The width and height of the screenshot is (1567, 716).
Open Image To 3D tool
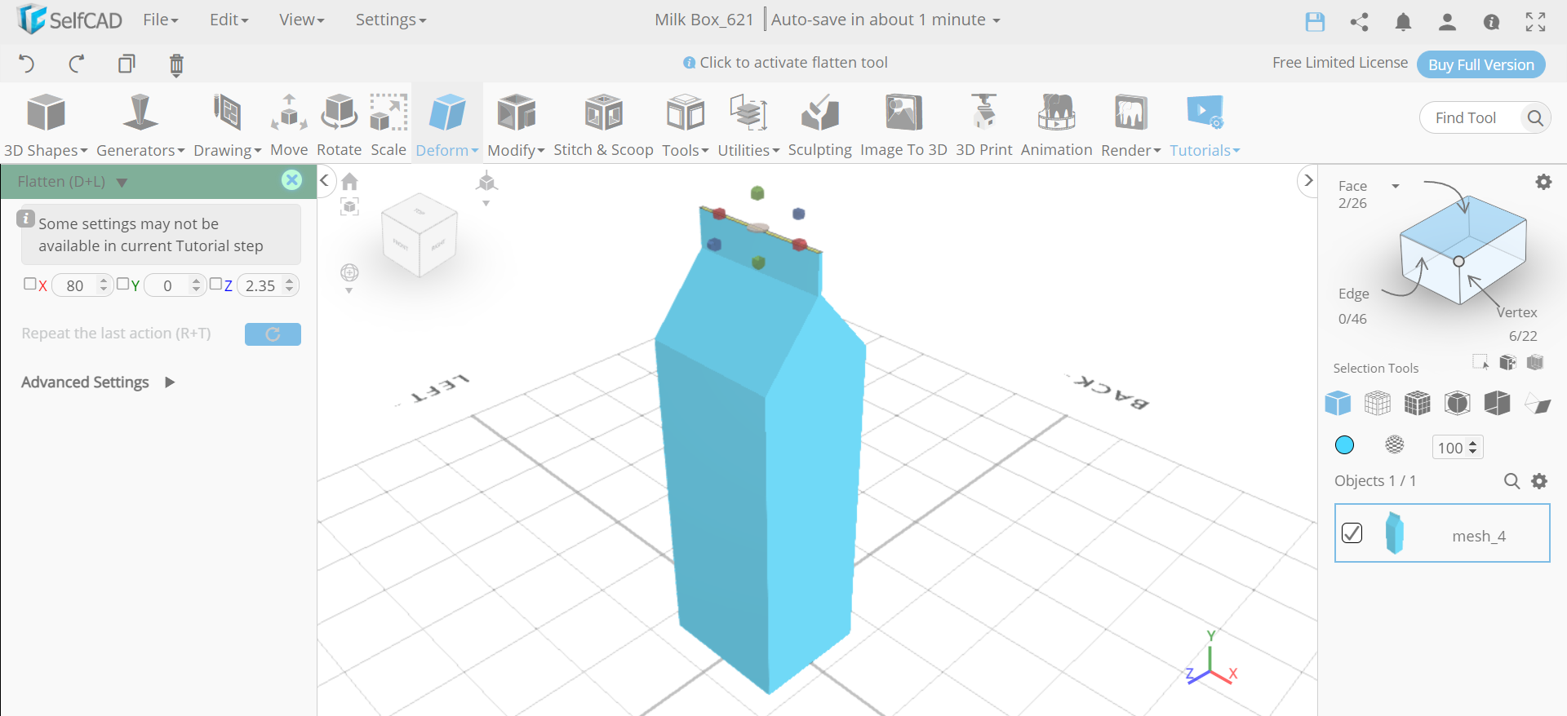[x=903, y=125]
